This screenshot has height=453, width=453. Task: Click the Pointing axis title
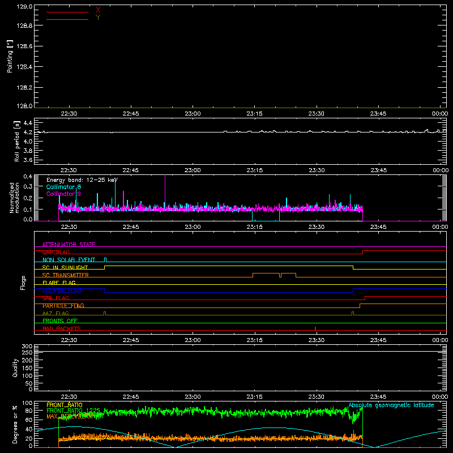click(10, 56)
